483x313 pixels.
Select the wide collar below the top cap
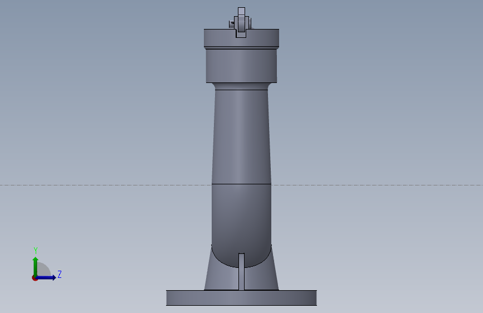[241, 66]
